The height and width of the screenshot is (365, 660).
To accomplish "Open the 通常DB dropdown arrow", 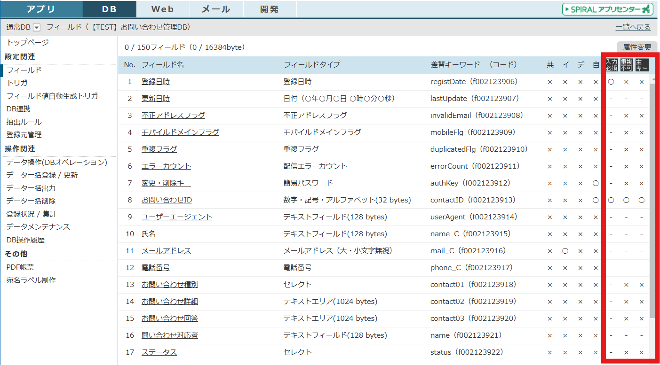I will click(37, 28).
